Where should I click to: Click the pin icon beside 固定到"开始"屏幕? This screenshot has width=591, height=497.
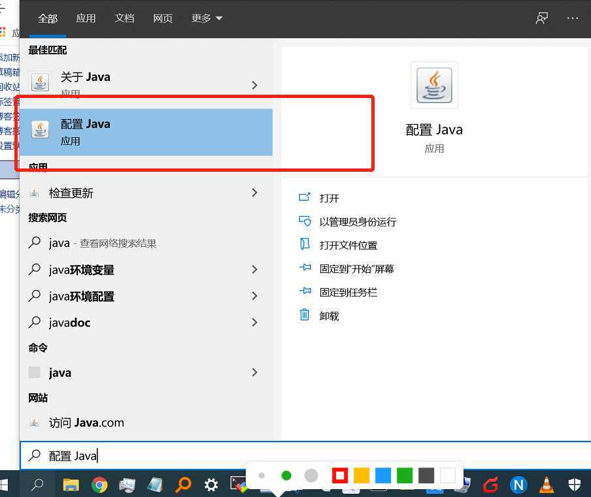305,267
